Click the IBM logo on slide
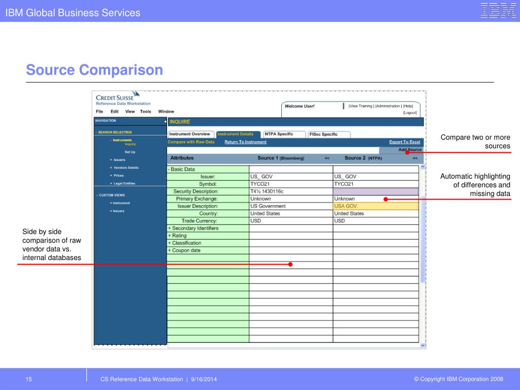The height and width of the screenshot is (390, 520). pyautogui.click(x=498, y=10)
